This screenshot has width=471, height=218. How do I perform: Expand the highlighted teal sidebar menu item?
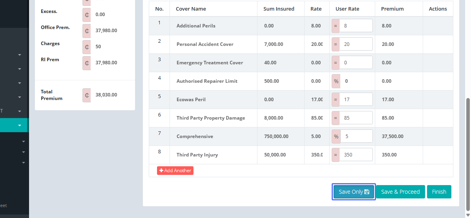20,125
